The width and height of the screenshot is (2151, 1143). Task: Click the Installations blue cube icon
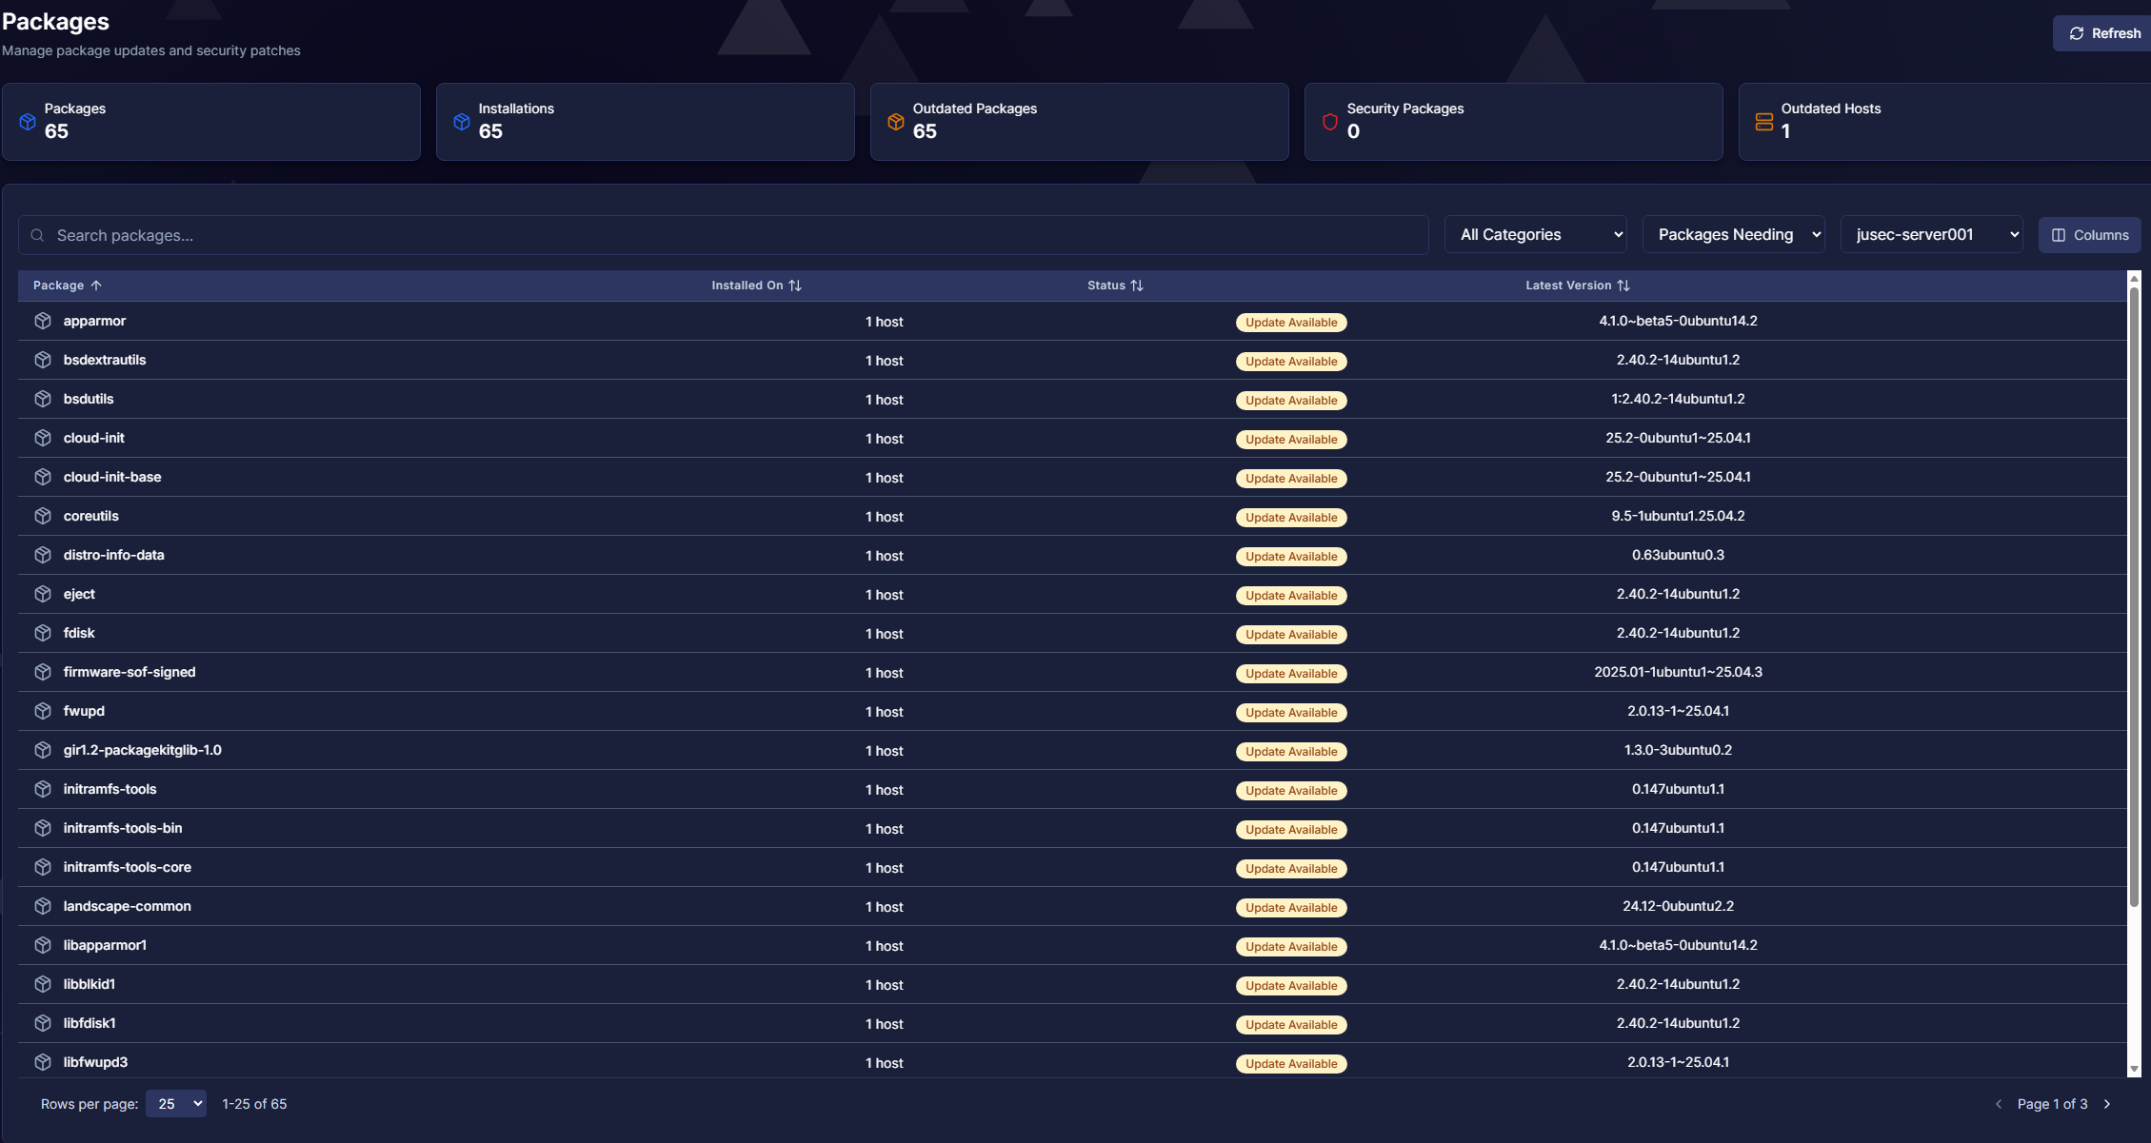pos(462,122)
